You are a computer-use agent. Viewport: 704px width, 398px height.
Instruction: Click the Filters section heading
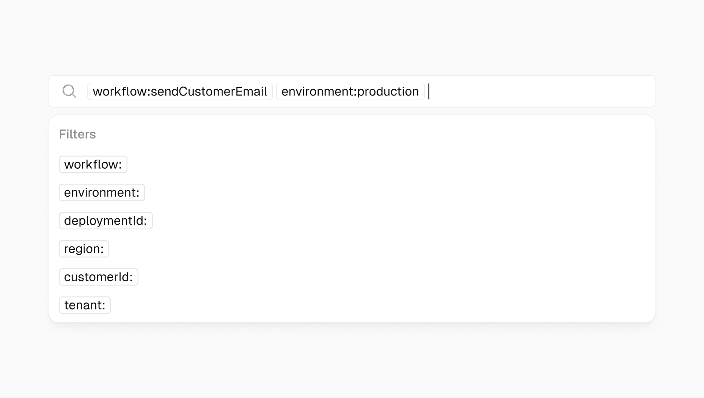77,134
